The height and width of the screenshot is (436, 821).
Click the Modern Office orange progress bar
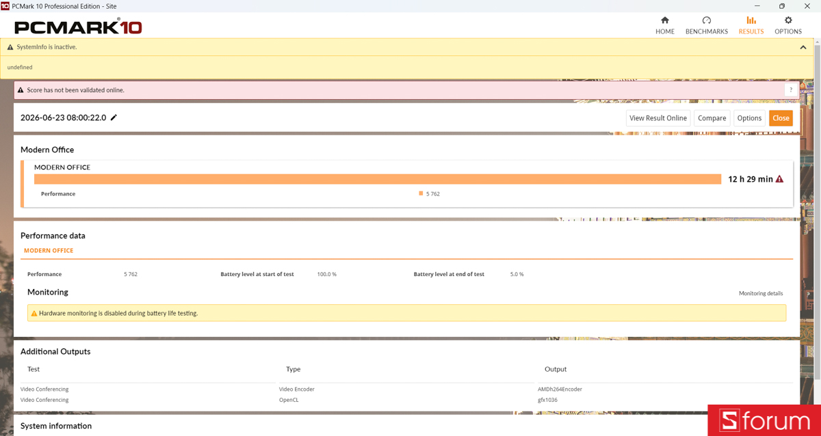coord(378,179)
